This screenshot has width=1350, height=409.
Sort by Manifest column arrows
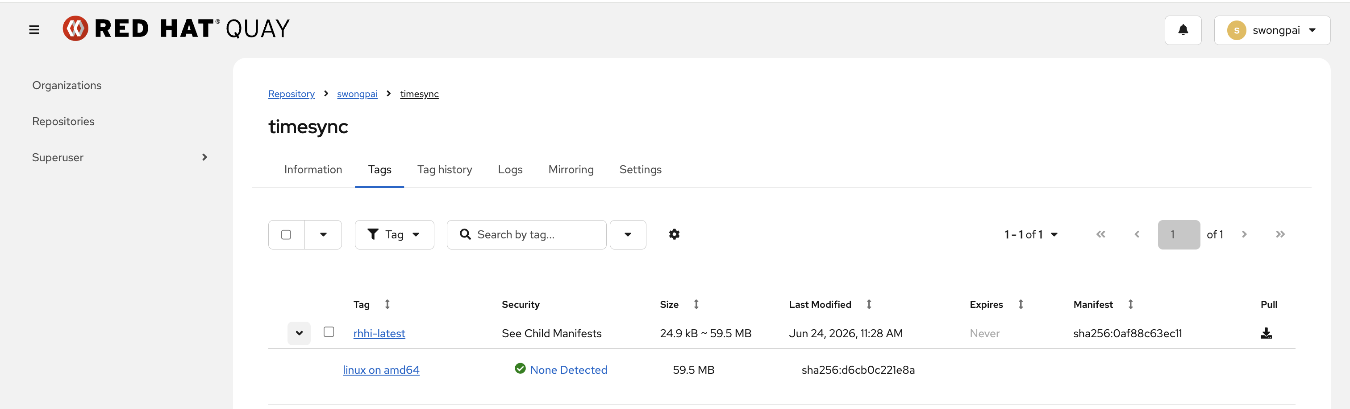(1130, 304)
